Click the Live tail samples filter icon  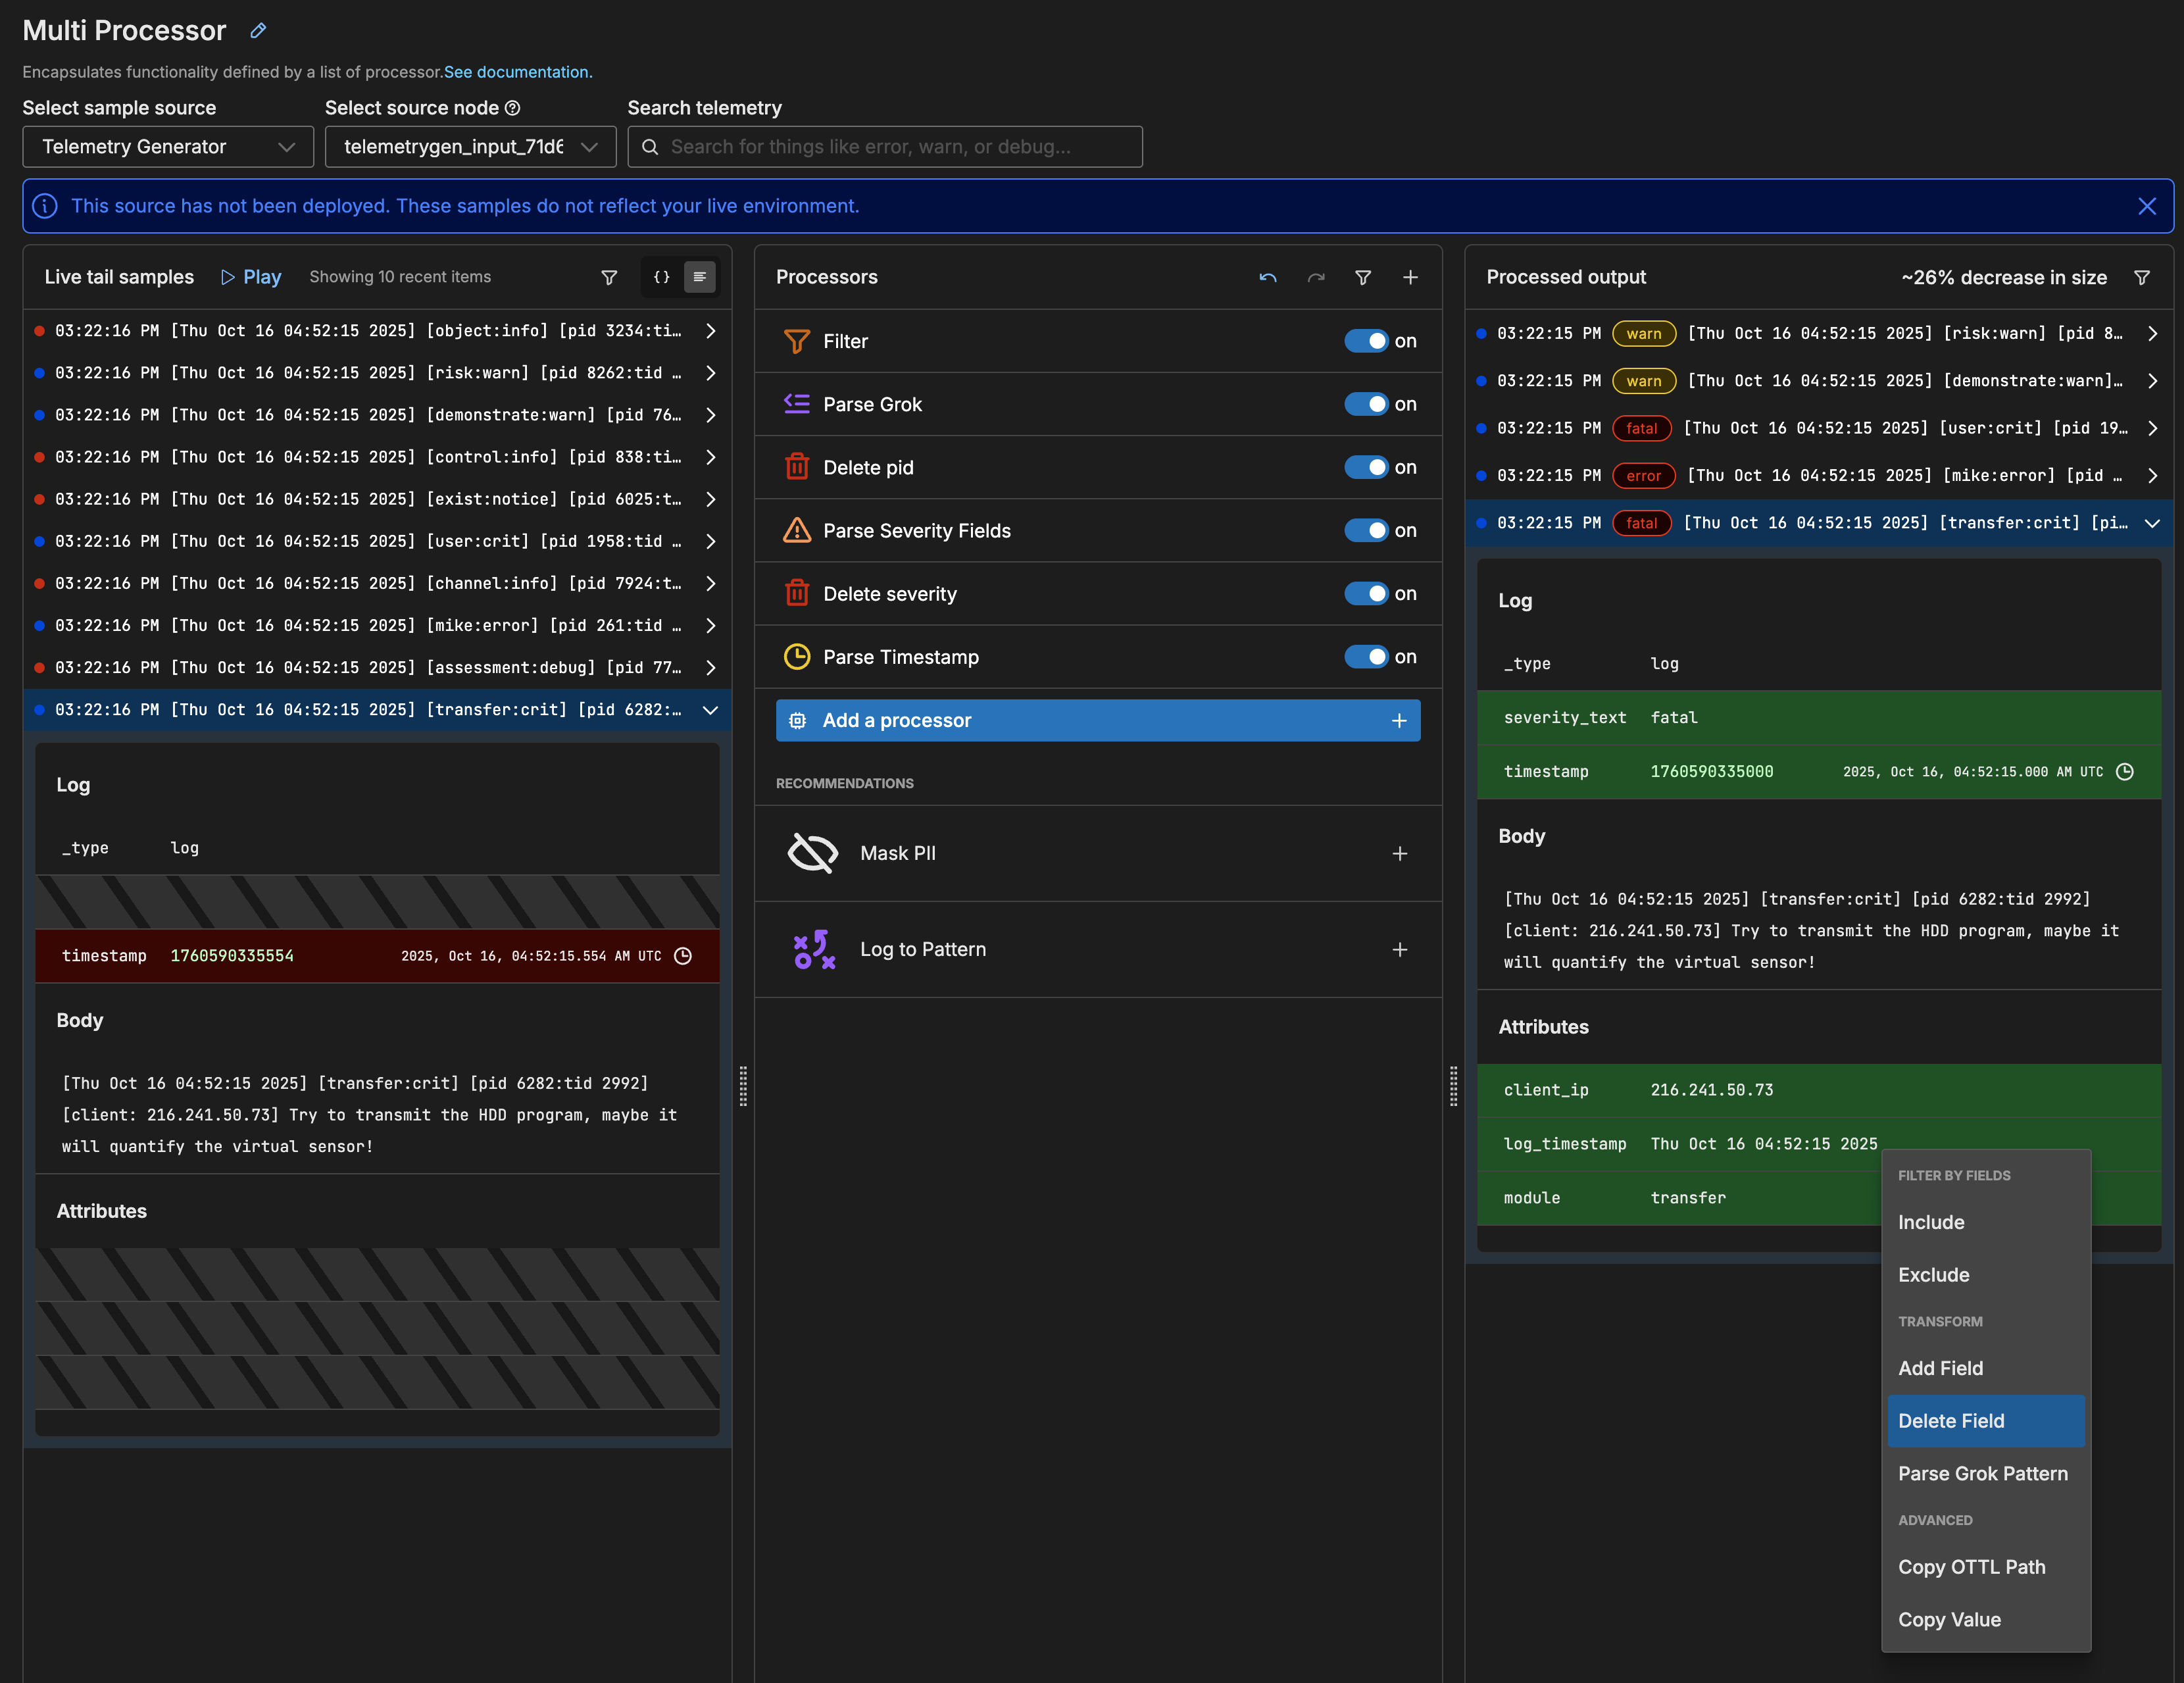pos(609,277)
